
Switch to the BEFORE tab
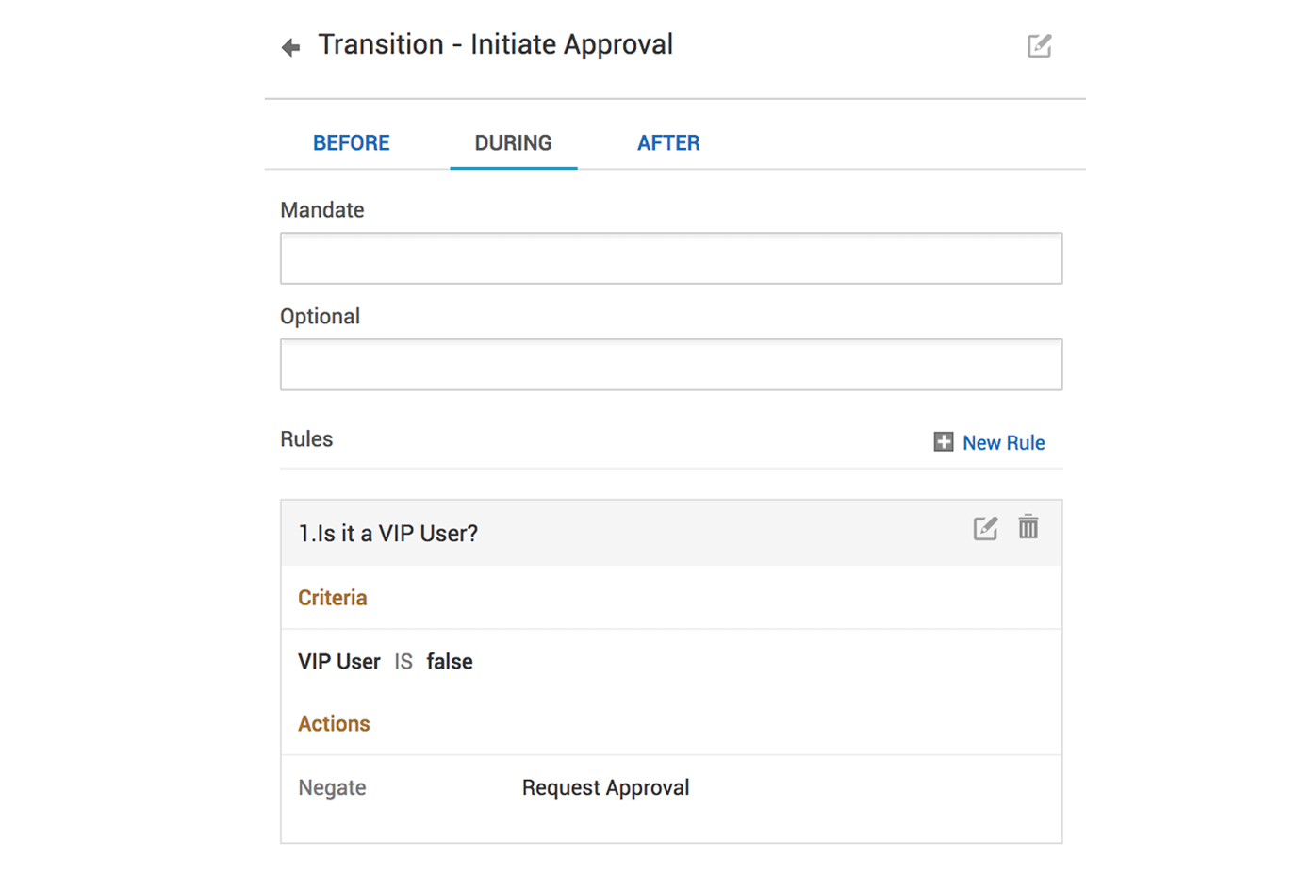point(351,143)
